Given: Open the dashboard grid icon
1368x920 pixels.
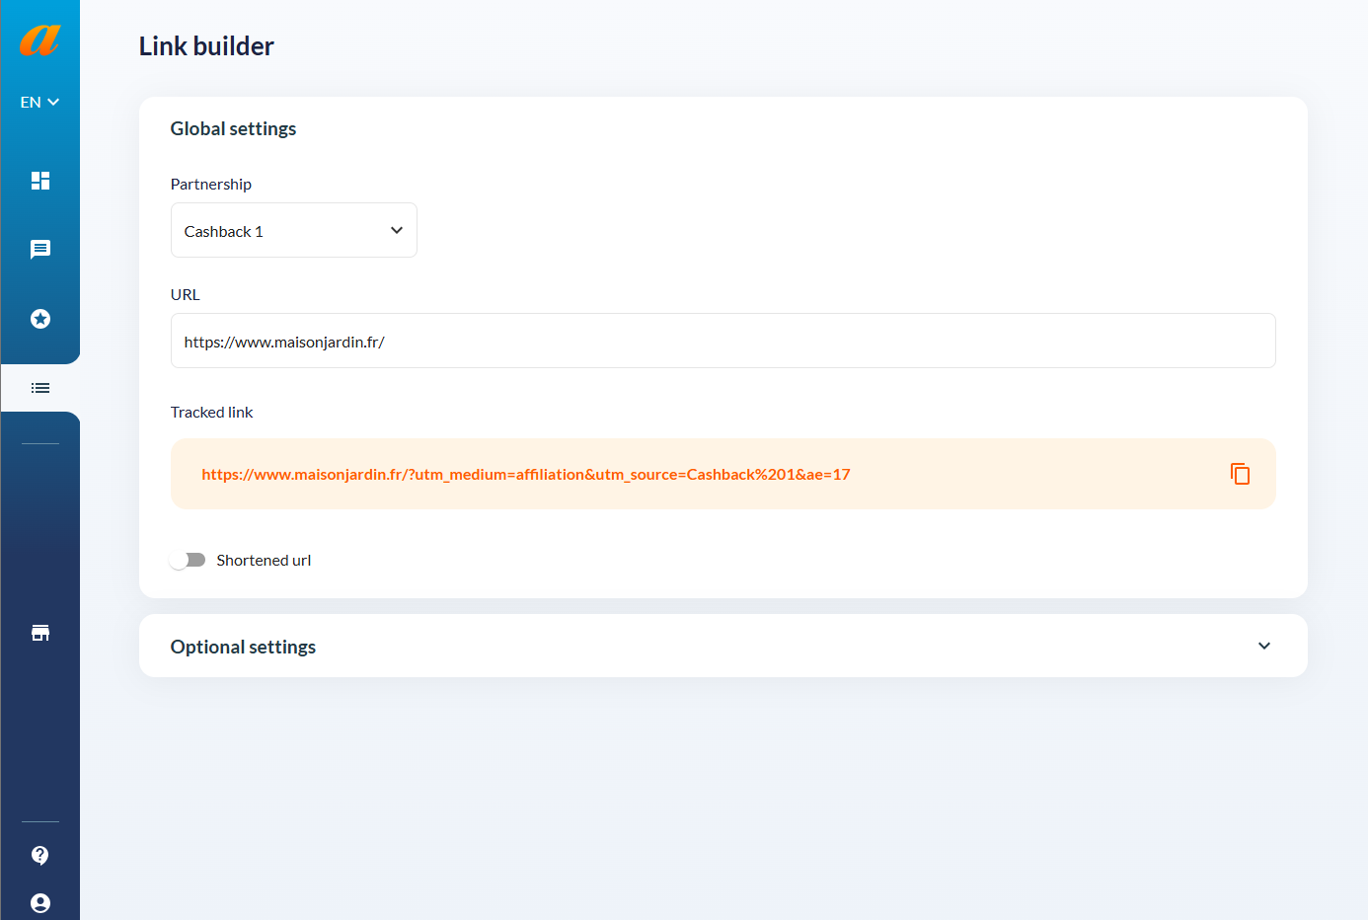Looking at the screenshot, I should 40,181.
